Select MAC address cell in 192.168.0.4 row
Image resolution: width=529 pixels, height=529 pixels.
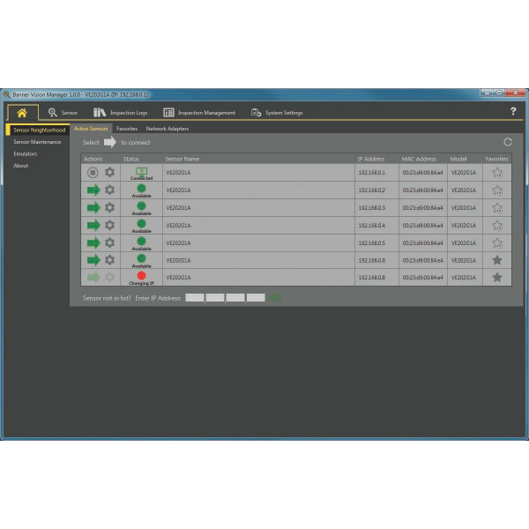pos(422,226)
